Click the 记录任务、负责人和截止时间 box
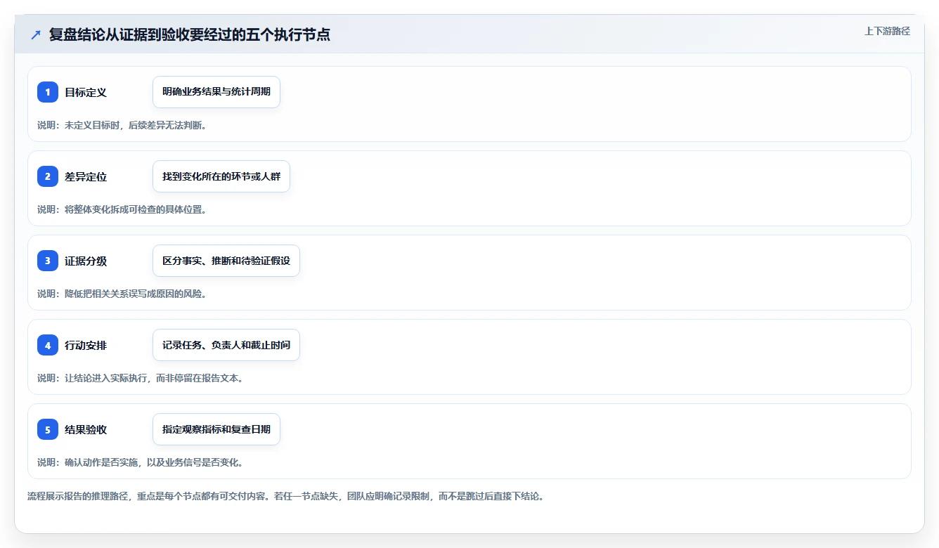Viewport: 939px width, 548px height. click(x=226, y=345)
